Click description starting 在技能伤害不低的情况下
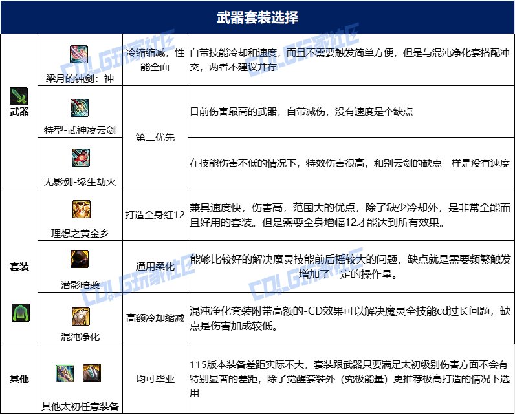Image resolution: width=515 pixels, height=414 pixels. [350, 163]
